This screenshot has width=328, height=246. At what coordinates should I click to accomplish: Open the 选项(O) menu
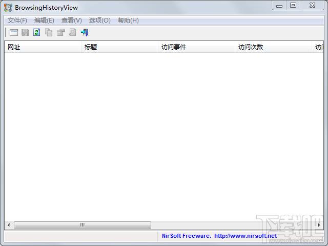click(x=99, y=20)
